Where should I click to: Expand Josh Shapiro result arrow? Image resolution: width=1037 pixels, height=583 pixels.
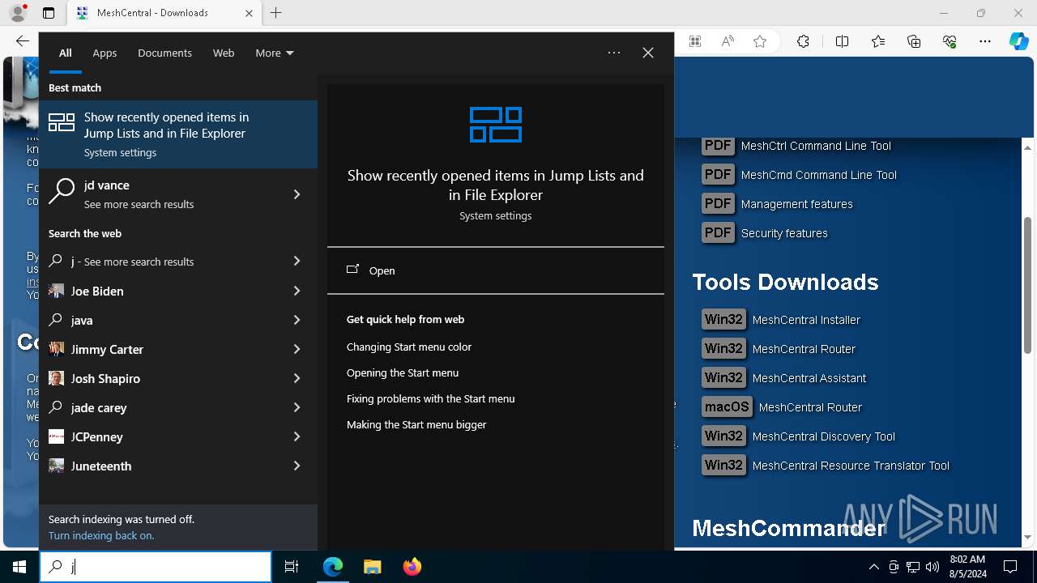click(x=297, y=378)
